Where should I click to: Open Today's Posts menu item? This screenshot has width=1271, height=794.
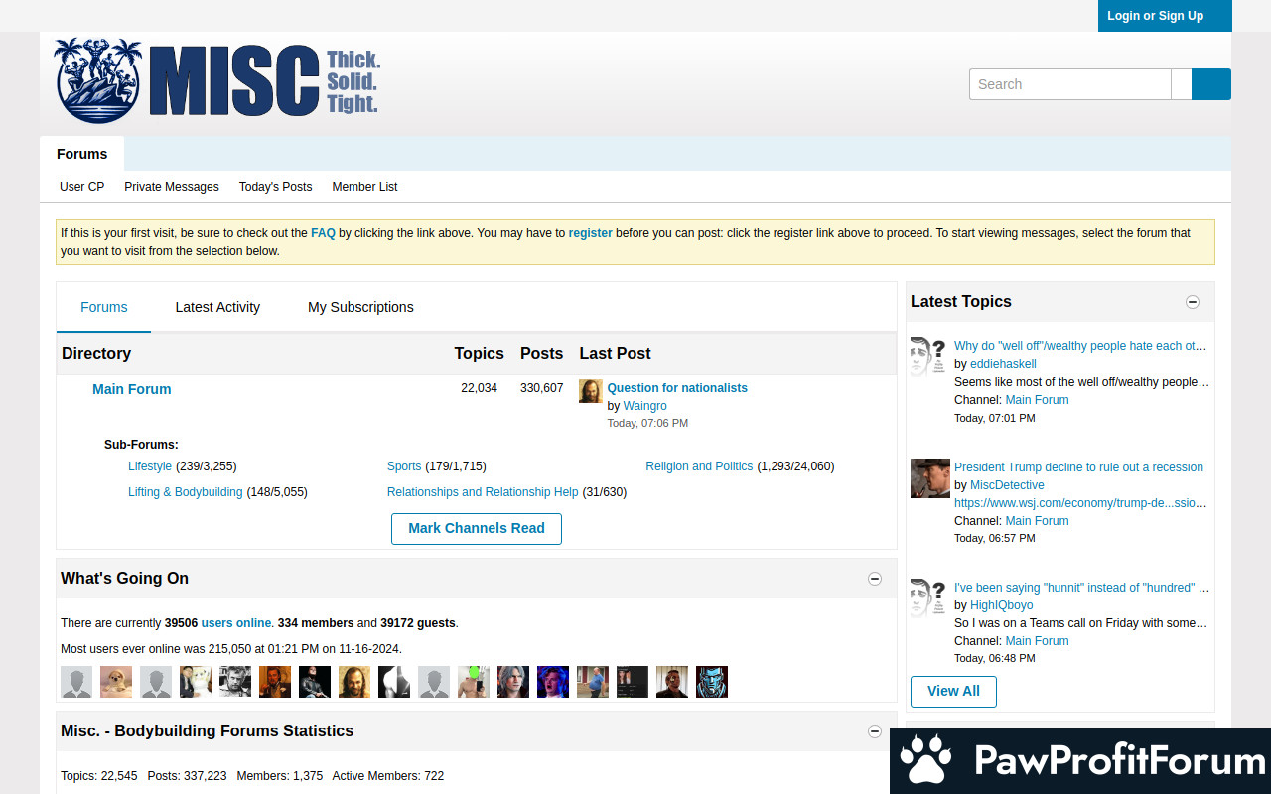275,187
